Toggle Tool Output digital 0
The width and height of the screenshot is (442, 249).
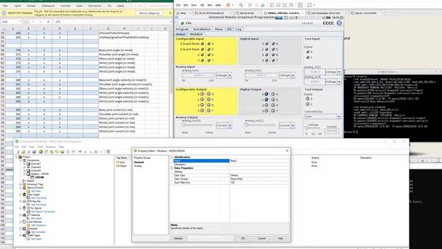coord(307,99)
